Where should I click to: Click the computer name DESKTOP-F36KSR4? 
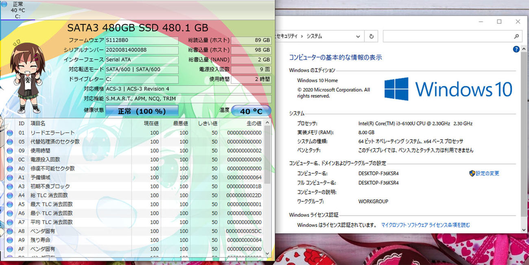click(378, 173)
